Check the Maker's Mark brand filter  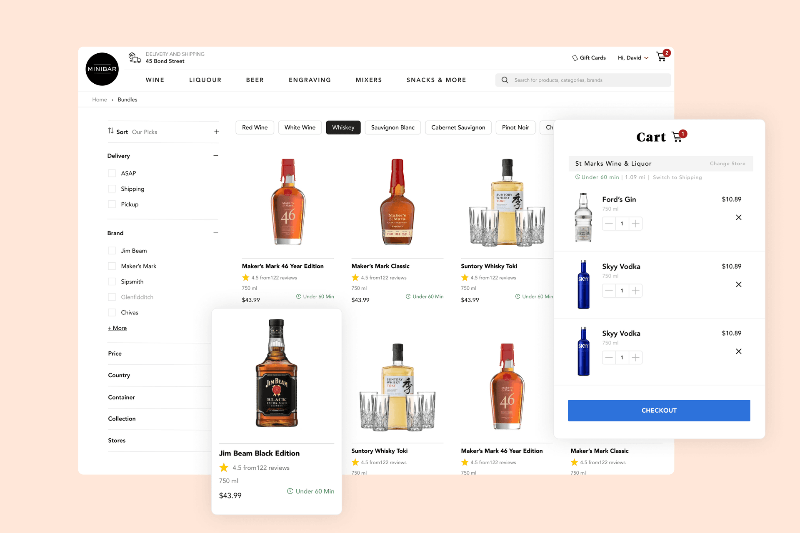point(111,266)
